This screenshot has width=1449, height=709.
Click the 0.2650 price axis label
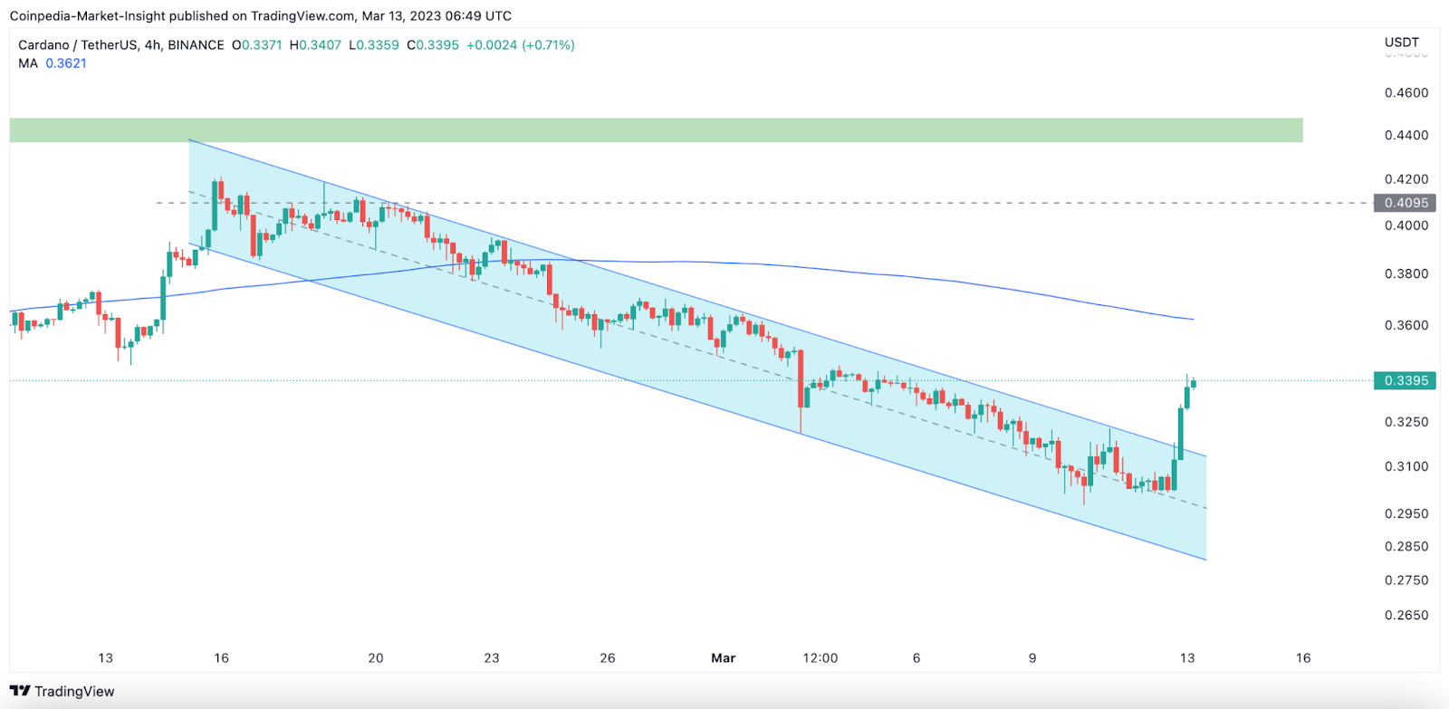tap(1406, 615)
